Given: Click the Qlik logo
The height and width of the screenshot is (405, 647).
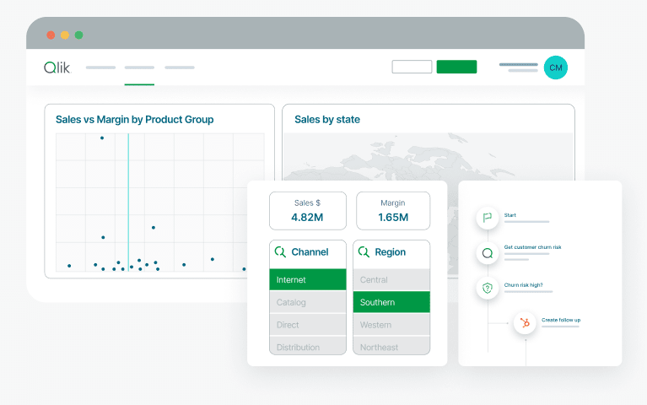Looking at the screenshot, I should pos(57,67).
